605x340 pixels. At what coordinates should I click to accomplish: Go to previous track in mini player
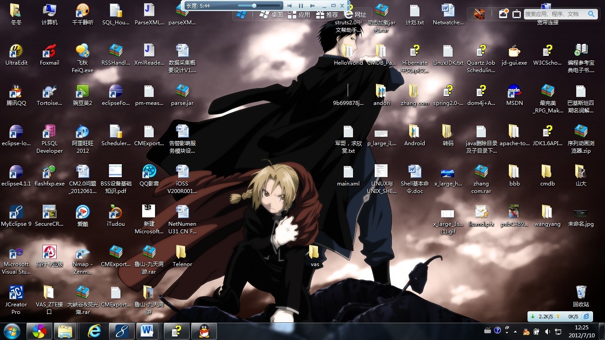pos(290,6)
